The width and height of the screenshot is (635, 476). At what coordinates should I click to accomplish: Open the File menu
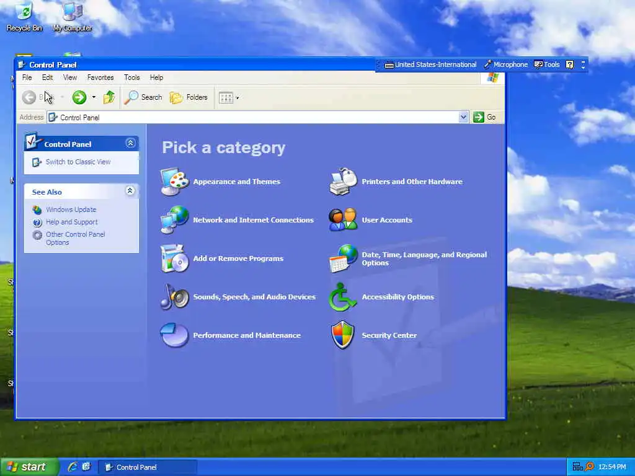27,77
